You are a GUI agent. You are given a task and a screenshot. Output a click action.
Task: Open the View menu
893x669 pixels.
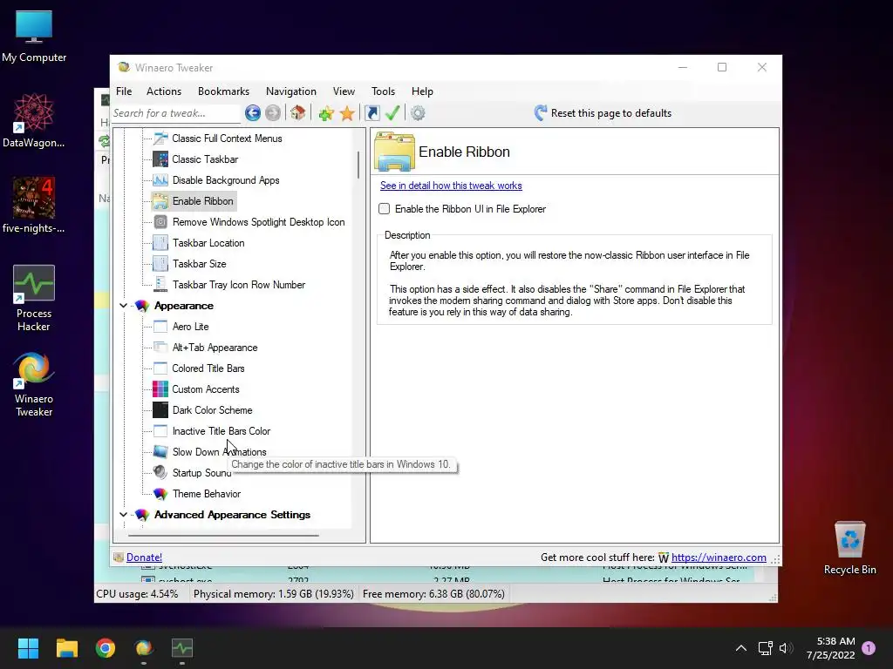[x=344, y=91]
